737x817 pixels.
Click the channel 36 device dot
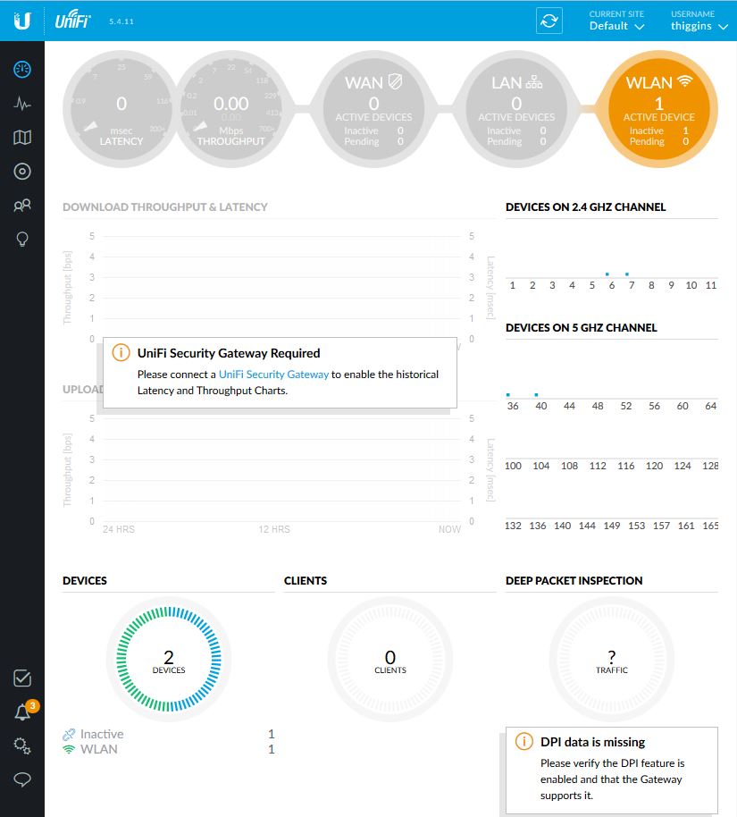coord(508,395)
